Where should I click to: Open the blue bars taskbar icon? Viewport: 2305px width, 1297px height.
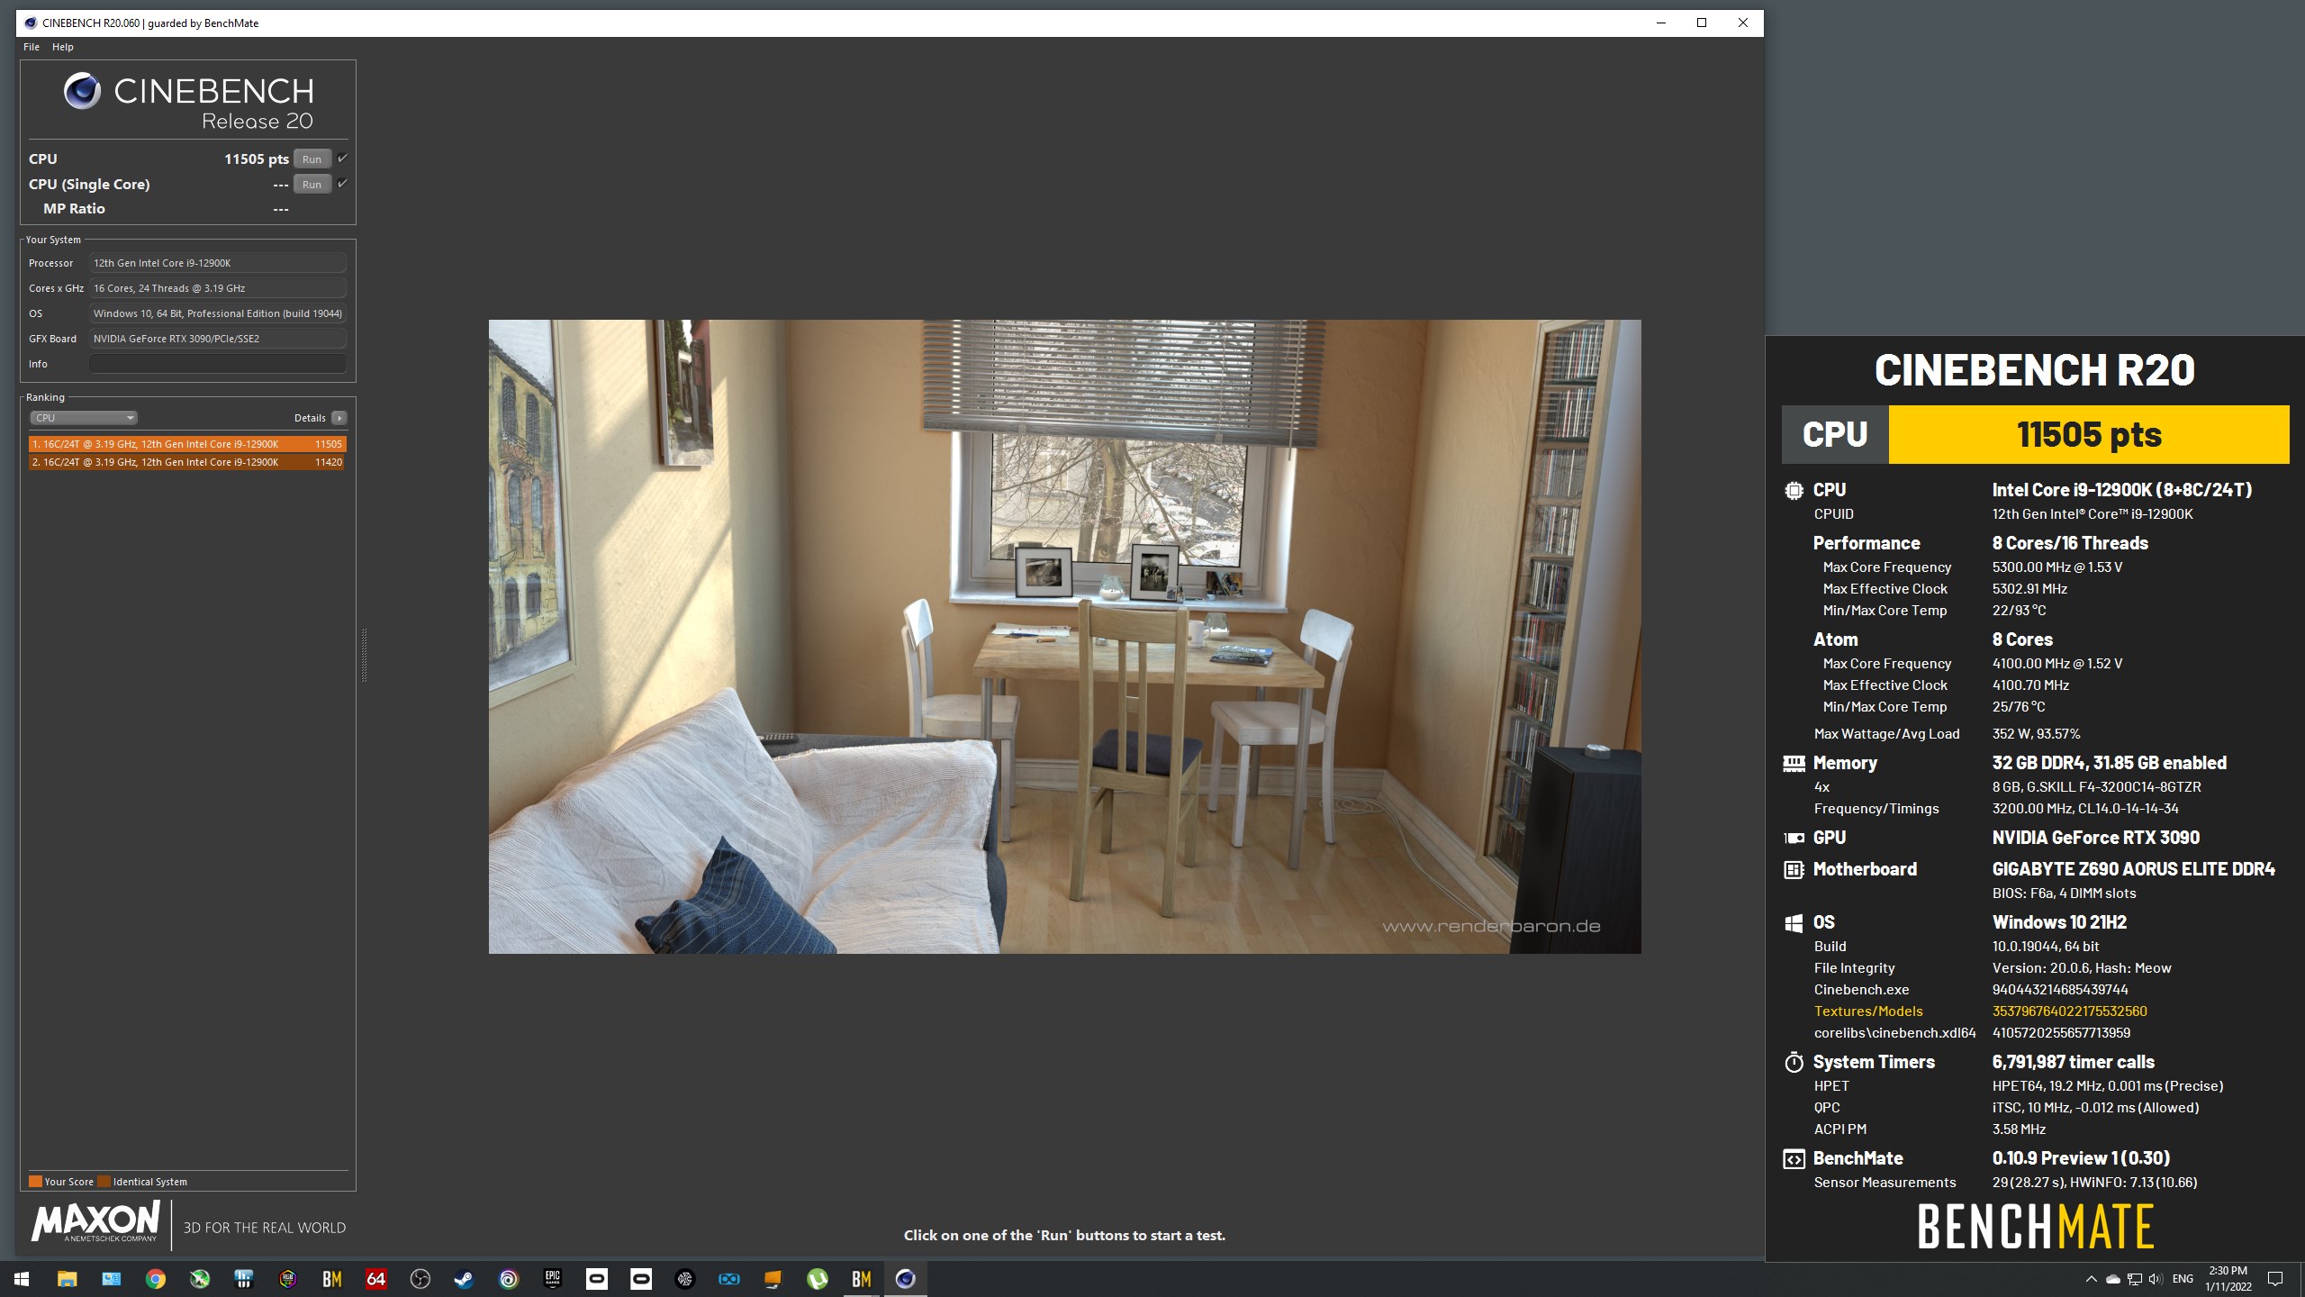click(x=243, y=1279)
